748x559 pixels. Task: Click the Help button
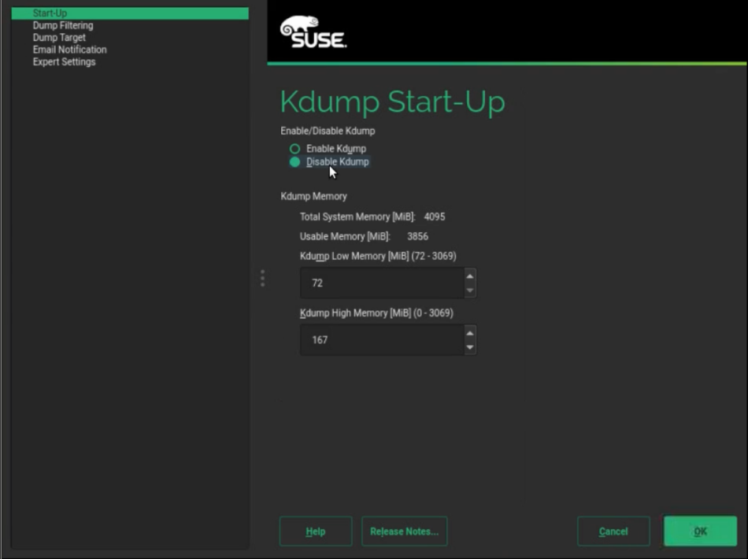click(x=315, y=531)
